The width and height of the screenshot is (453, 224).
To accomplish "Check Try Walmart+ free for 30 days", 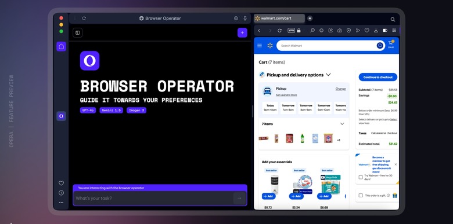I will (x=361, y=177).
